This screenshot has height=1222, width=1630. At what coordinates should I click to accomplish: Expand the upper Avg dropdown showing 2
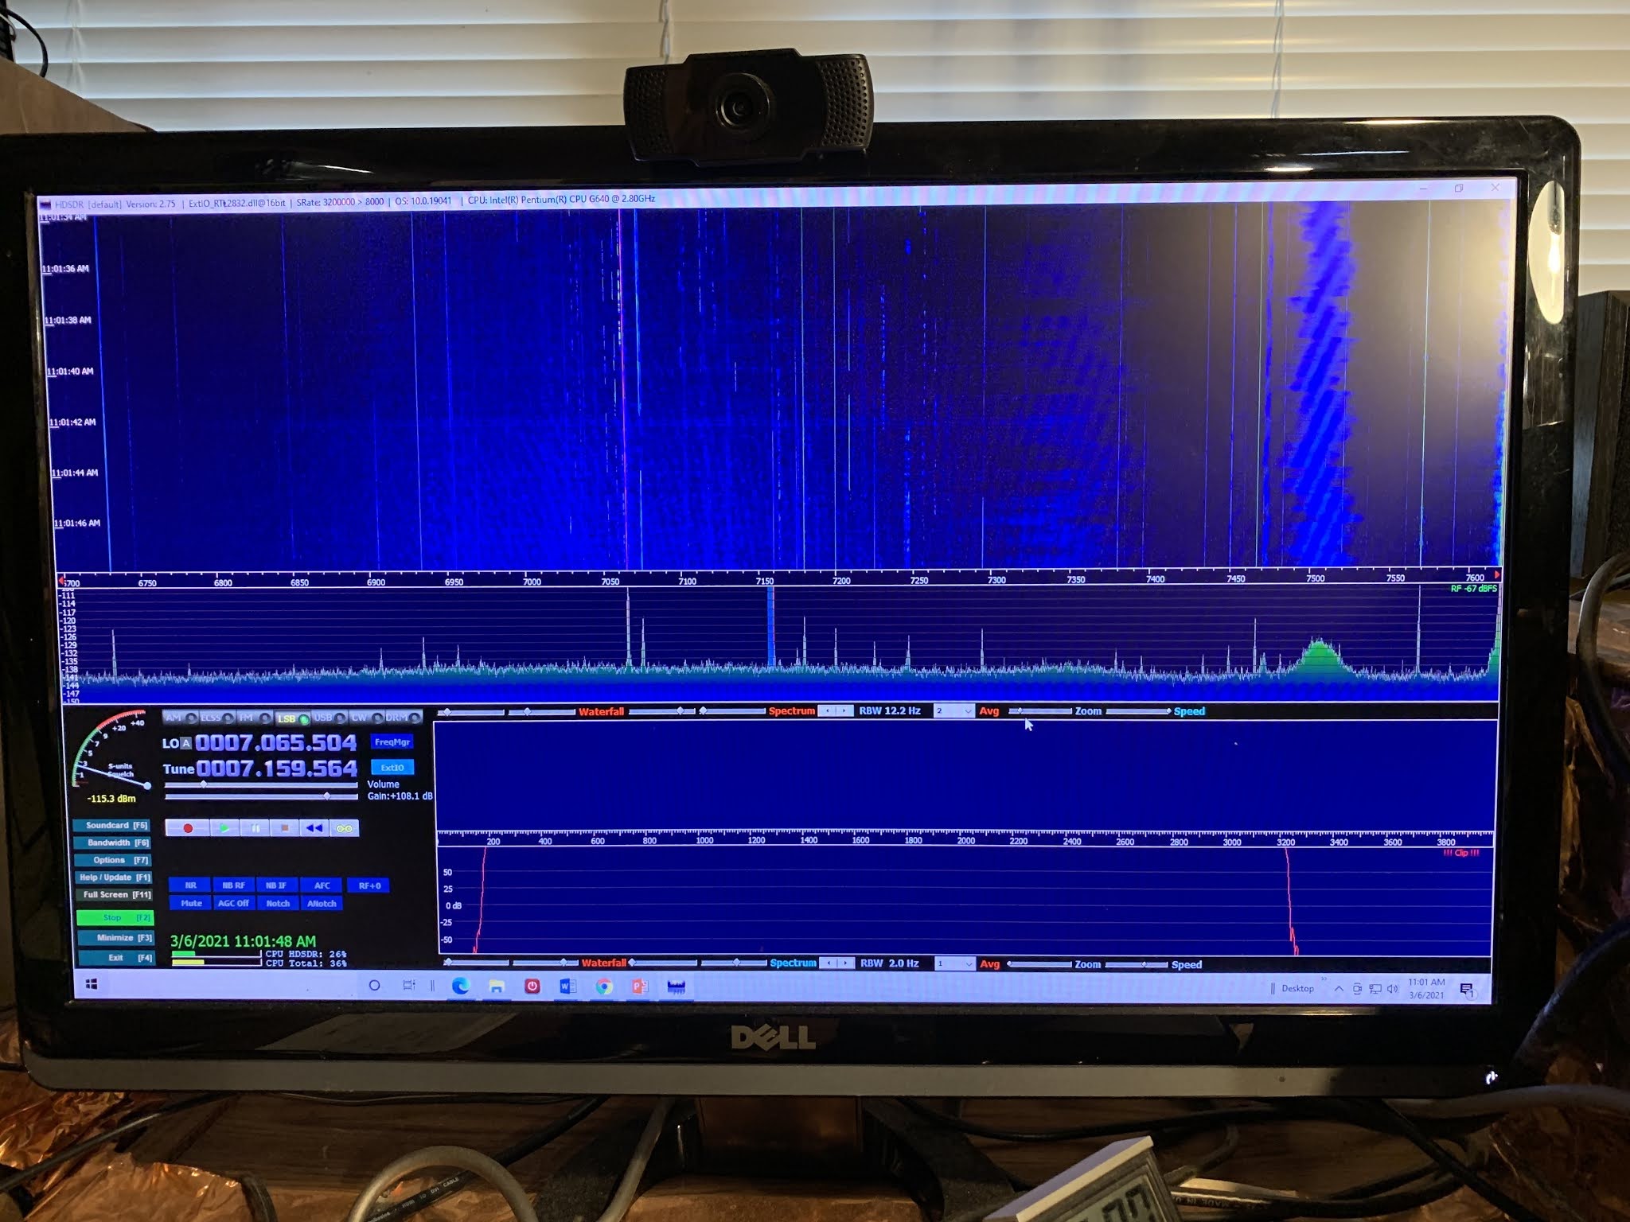[x=968, y=711]
